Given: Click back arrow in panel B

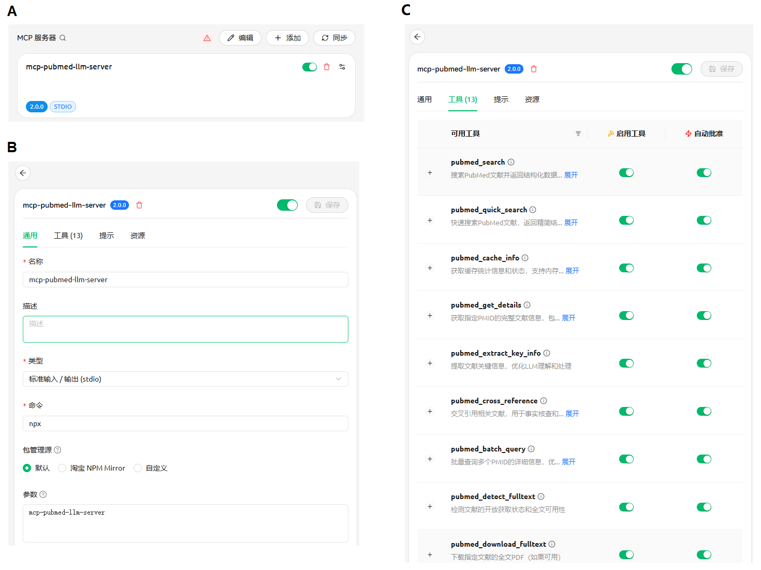Looking at the screenshot, I should click(23, 173).
